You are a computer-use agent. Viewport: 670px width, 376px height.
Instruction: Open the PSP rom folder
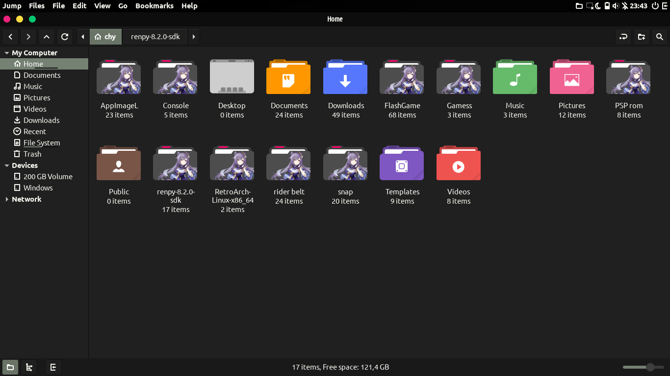pyautogui.click(x=628, y=77)
